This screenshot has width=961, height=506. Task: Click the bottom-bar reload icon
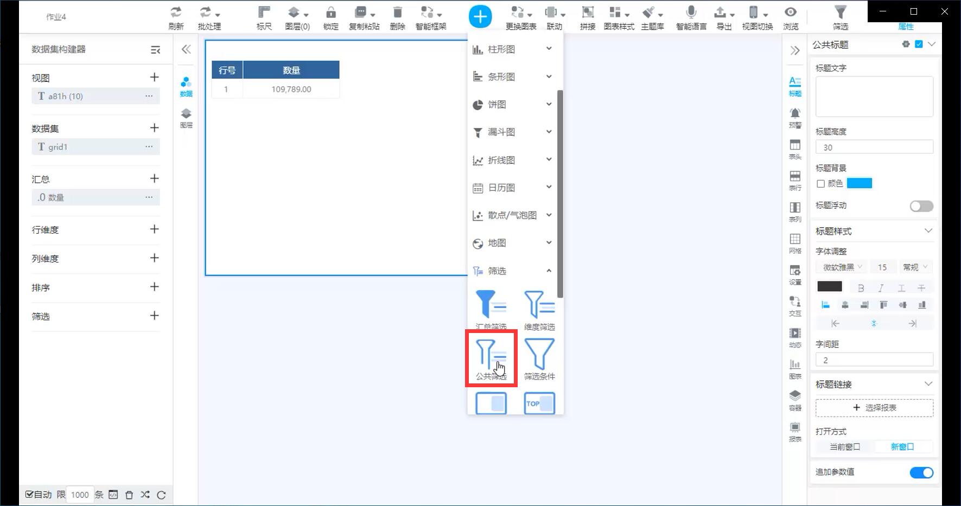161,495
